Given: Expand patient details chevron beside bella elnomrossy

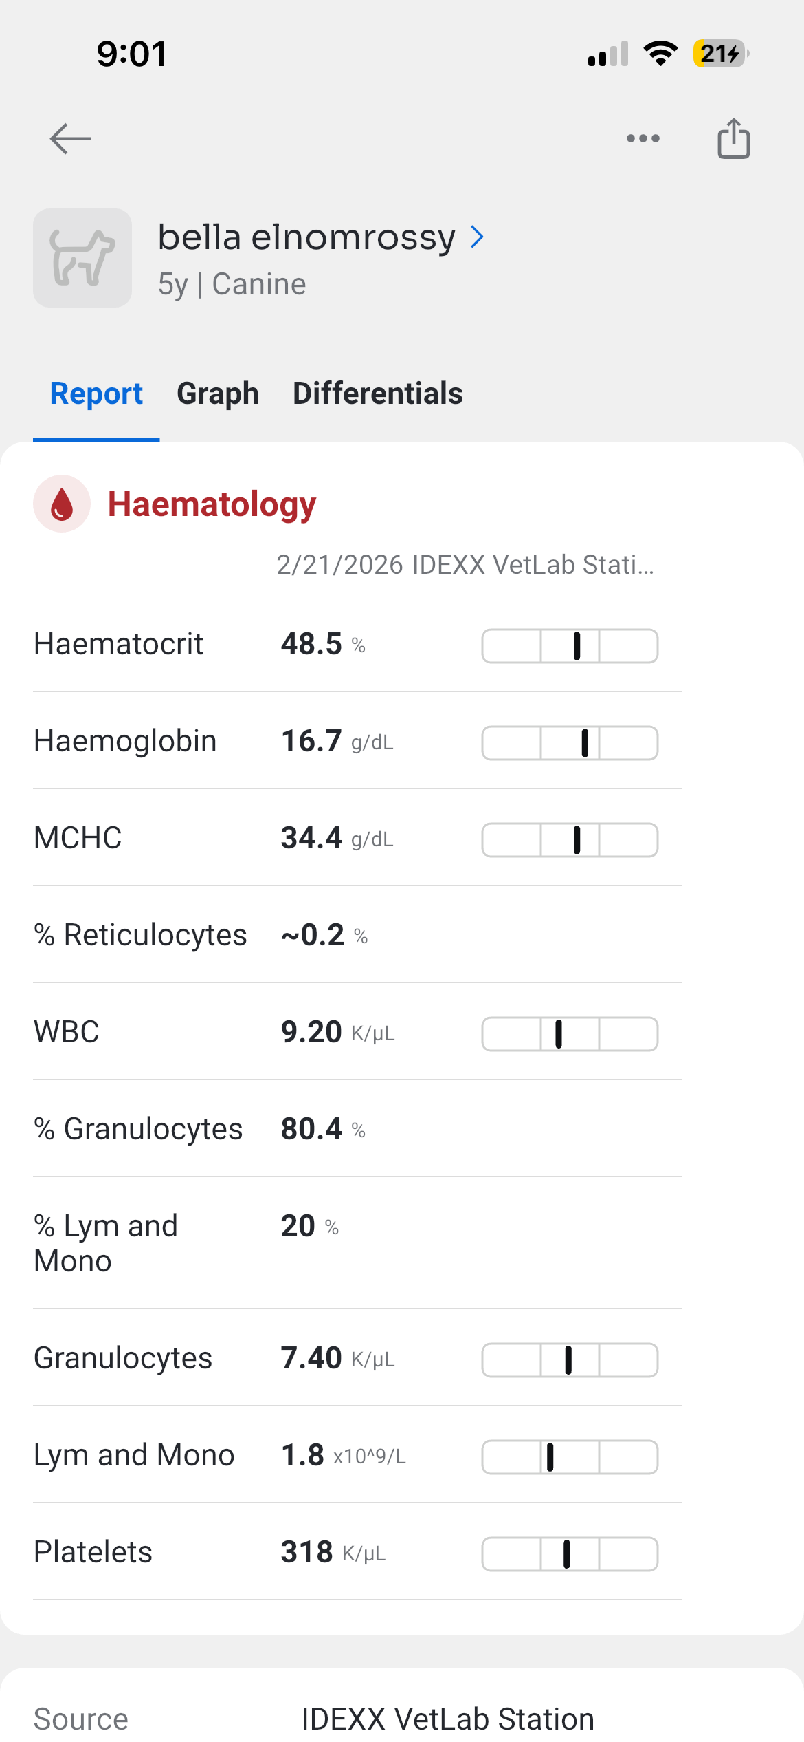Looking at the screenshot, I should (478, 237).
